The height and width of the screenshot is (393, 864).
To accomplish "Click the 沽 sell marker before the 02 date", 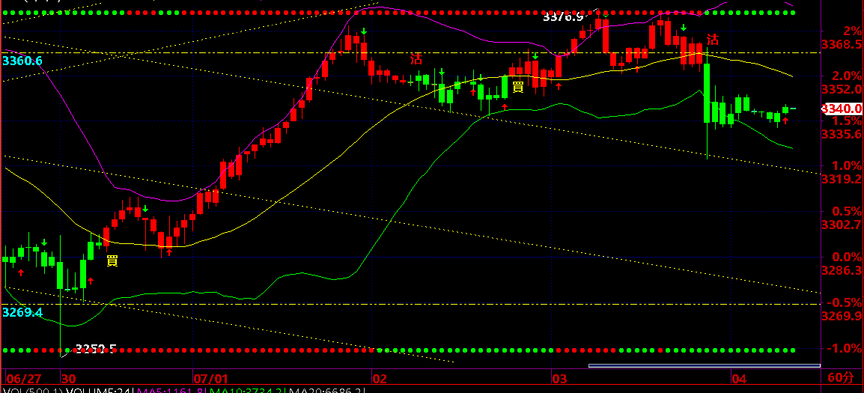I will 416,59.
